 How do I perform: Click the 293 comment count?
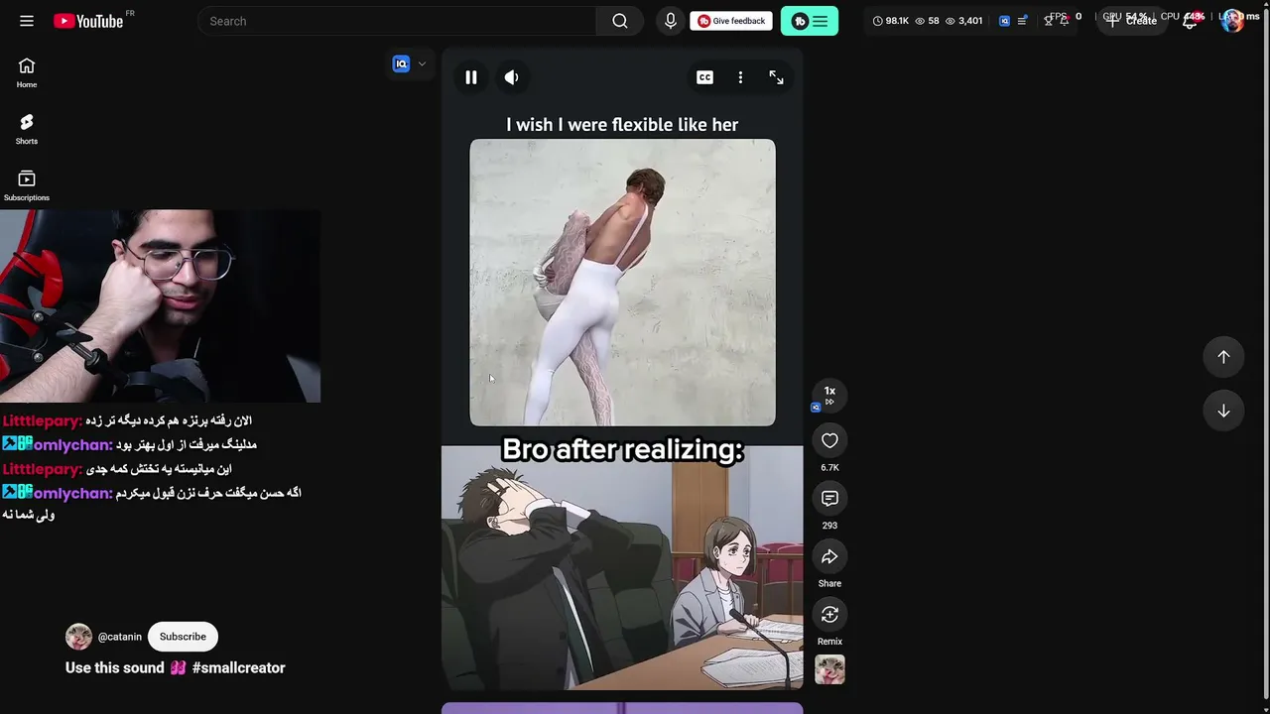829,526
